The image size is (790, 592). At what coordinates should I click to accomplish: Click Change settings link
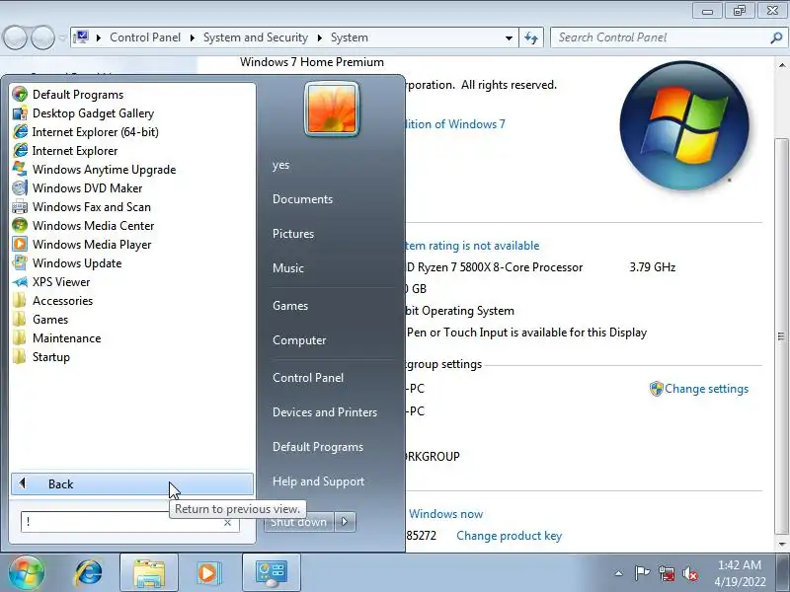[706, 389]
